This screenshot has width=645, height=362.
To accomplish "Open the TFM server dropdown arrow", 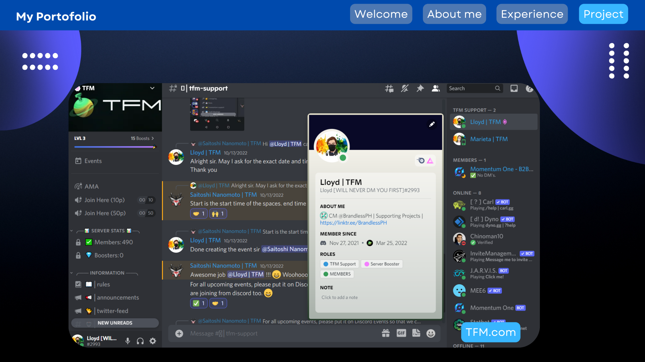I will pyautogui.click(x=152, y=88).
